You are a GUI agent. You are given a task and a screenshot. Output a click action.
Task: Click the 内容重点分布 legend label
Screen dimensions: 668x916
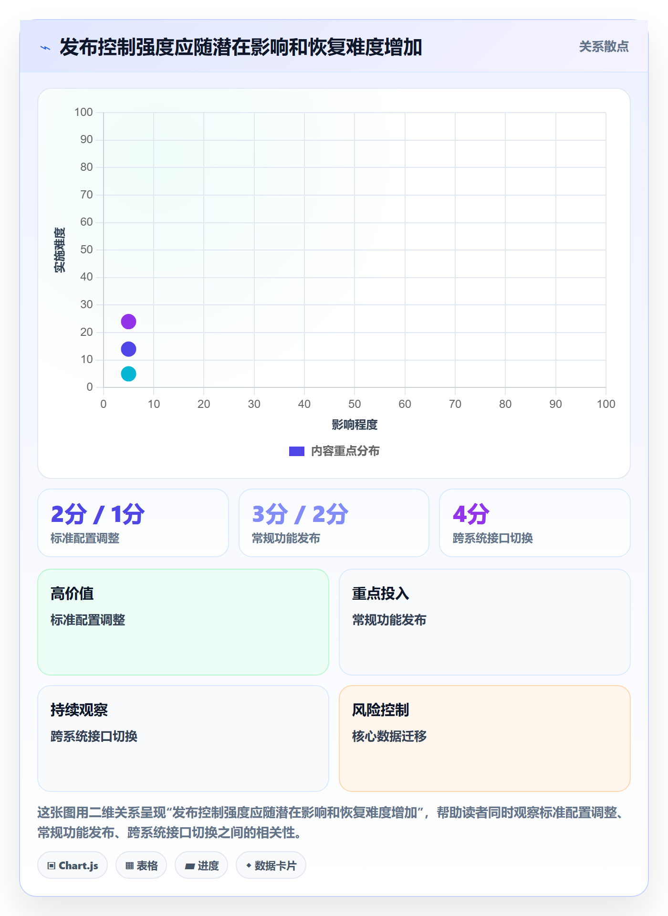(345, 451)
